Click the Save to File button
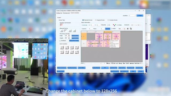 (122, 68)
